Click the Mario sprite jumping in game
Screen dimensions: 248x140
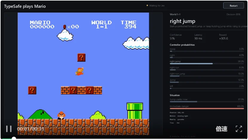[x=79, y=71]
